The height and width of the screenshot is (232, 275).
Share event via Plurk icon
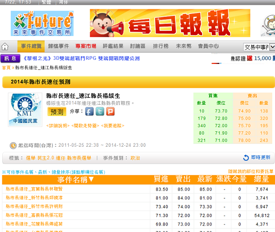(x=111, y=111)
